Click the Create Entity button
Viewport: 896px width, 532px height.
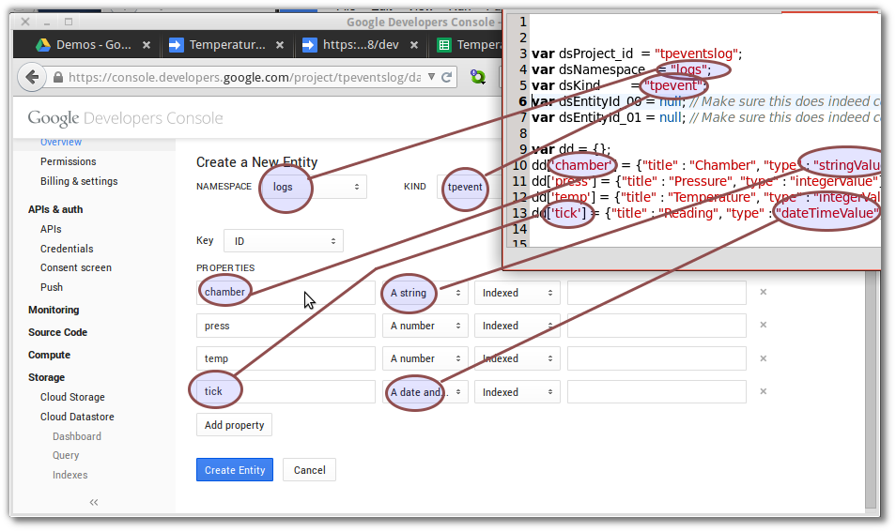(235, 470)
